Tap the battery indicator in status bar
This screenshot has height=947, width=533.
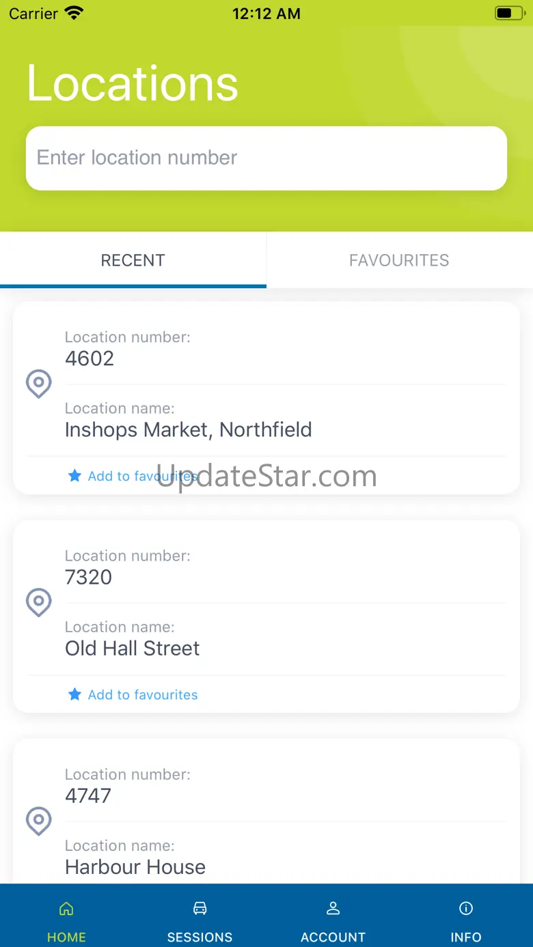point(508,13)
